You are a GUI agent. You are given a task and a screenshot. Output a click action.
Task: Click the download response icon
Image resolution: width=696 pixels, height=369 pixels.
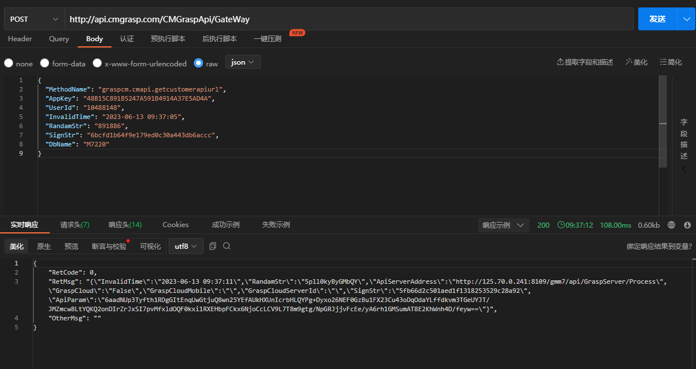tap(687, 225)
